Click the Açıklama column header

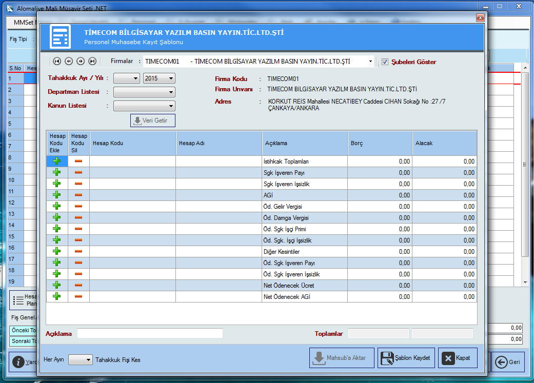coord(305,144)
